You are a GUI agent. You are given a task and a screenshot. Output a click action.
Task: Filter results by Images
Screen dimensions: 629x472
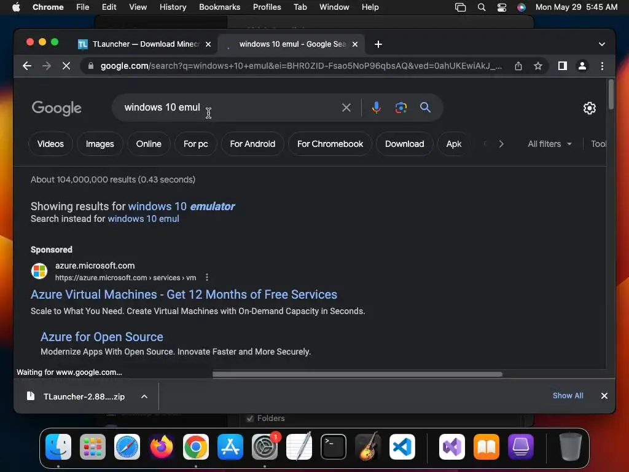click(x=100, y=144)
